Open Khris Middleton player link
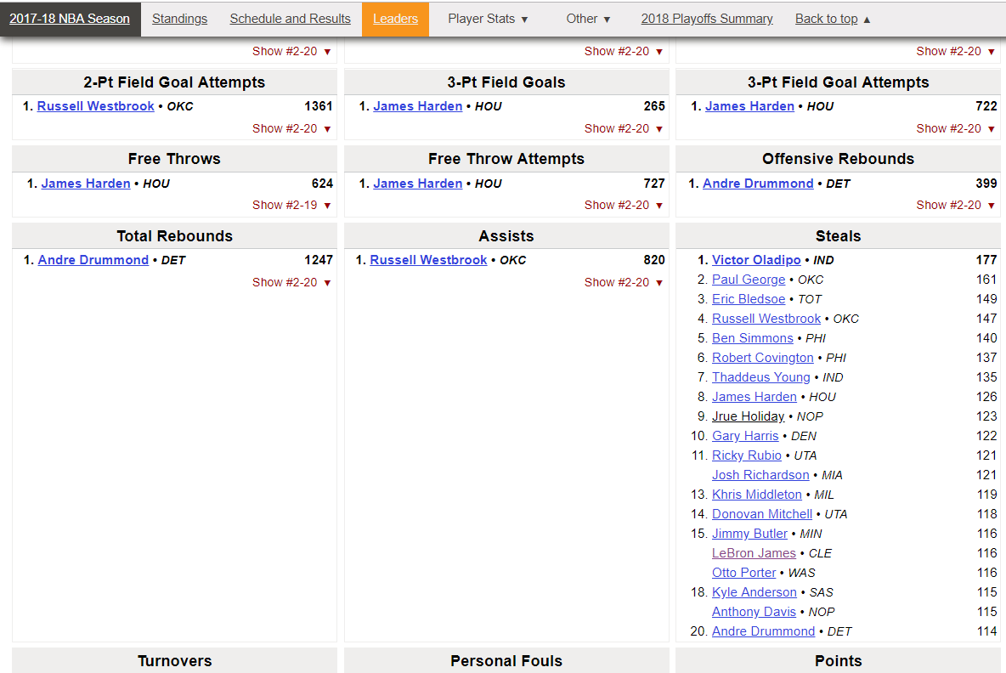The image size is (1006, 673). pyautogui.click(x=757, y=495)
